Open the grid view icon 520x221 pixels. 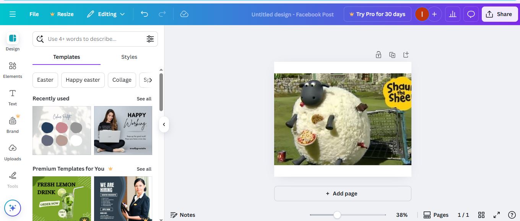481,215
